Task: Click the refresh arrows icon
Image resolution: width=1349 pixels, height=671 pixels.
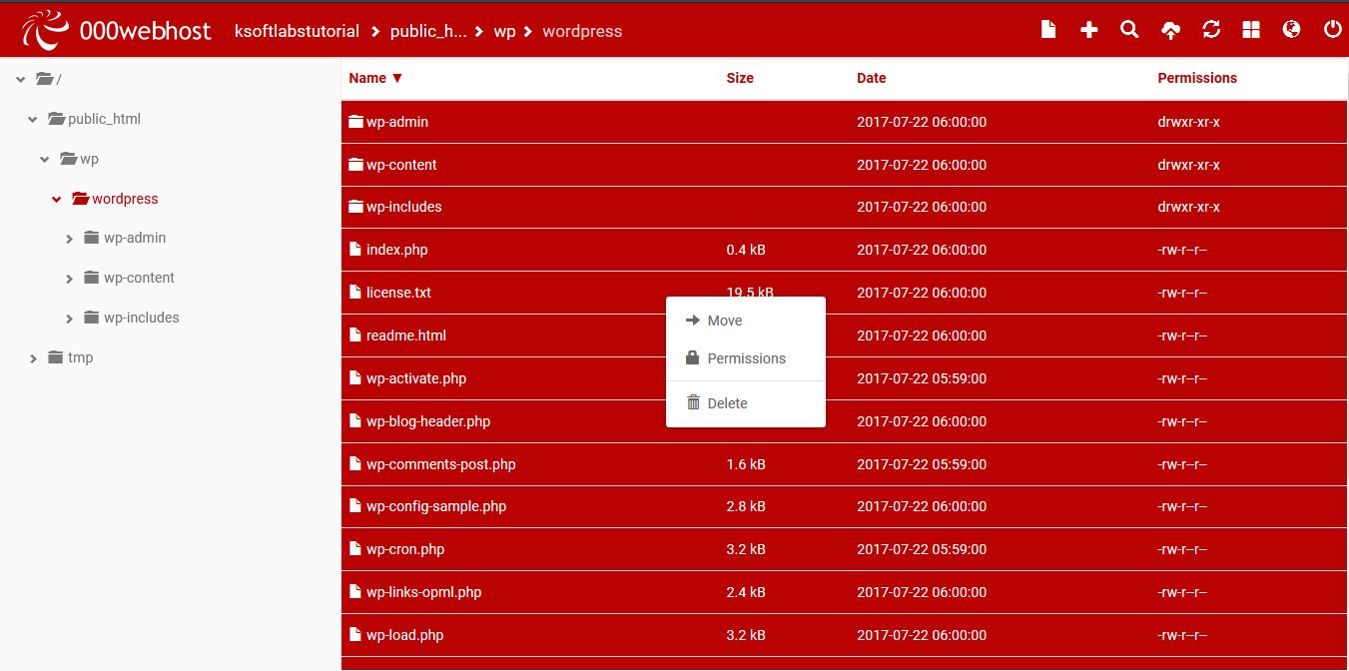Action: click(1211, 30)
